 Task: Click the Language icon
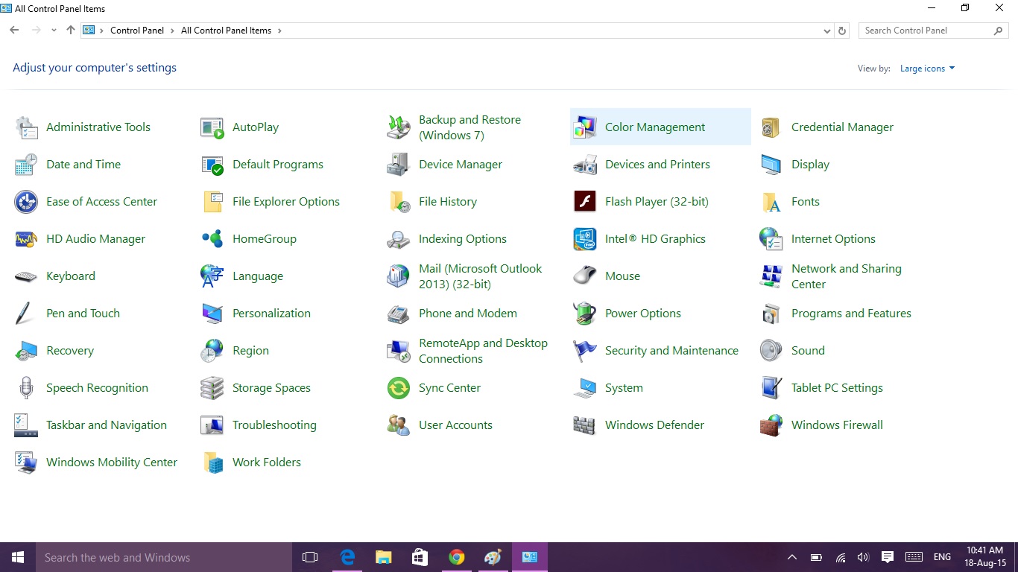click(212, 276)
